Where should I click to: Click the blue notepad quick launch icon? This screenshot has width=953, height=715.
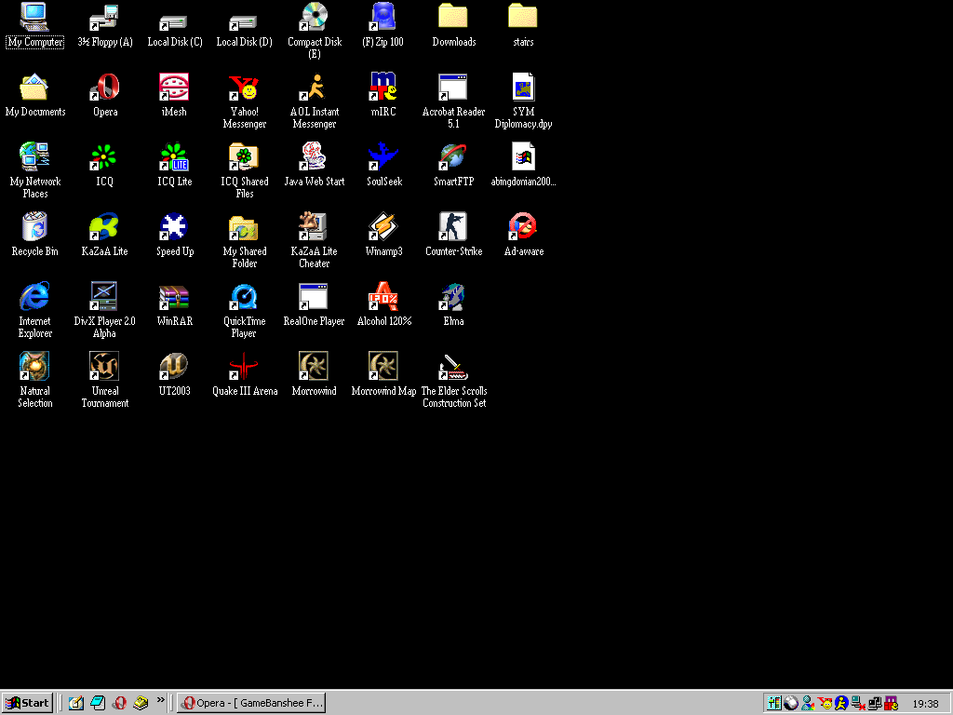pyautogui.click(x=97, y=703)
